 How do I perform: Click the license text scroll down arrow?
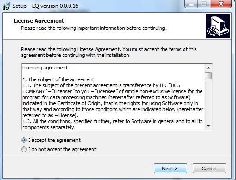(x=208, y=126)
